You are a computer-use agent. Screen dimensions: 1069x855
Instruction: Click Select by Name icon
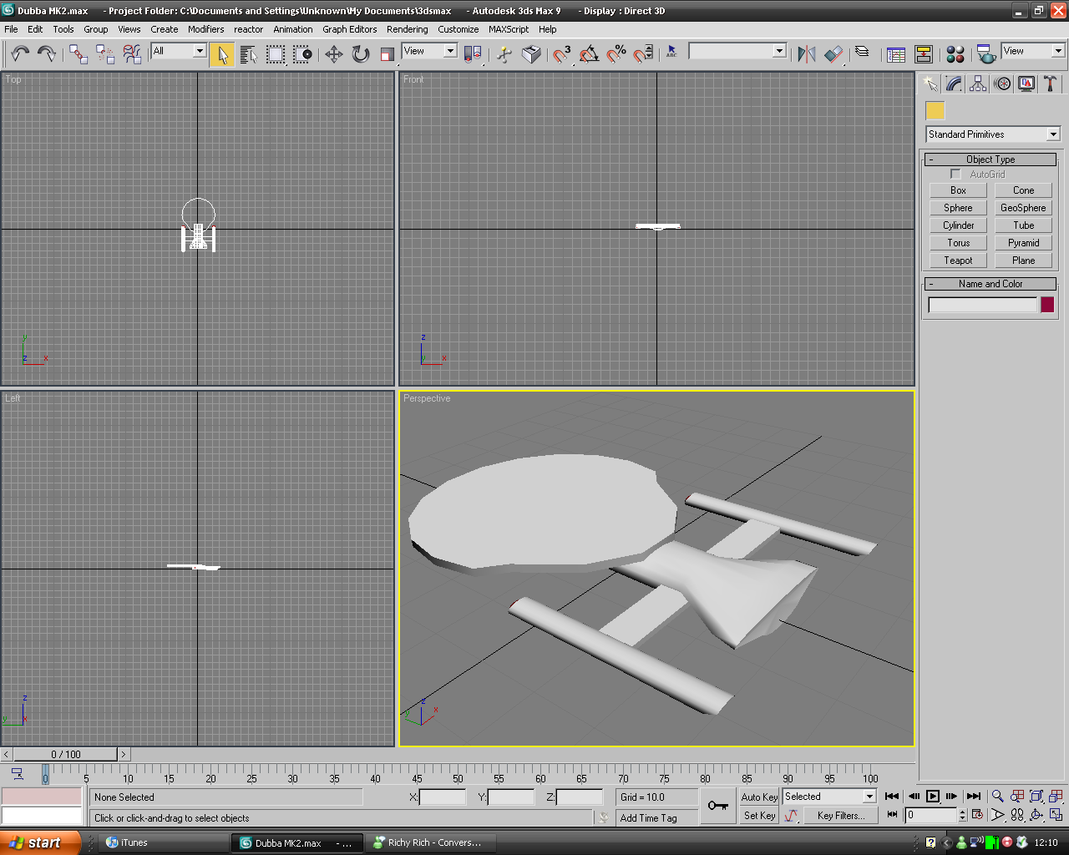(248, 54)
